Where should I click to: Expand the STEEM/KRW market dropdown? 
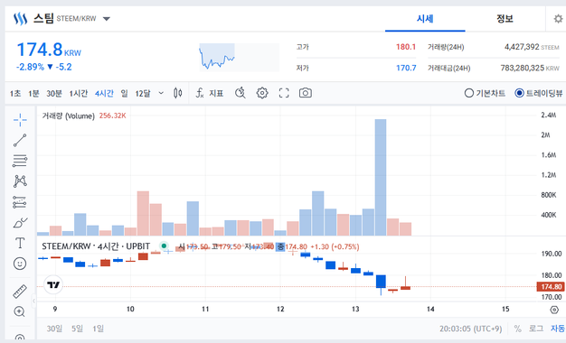(107, 19)
